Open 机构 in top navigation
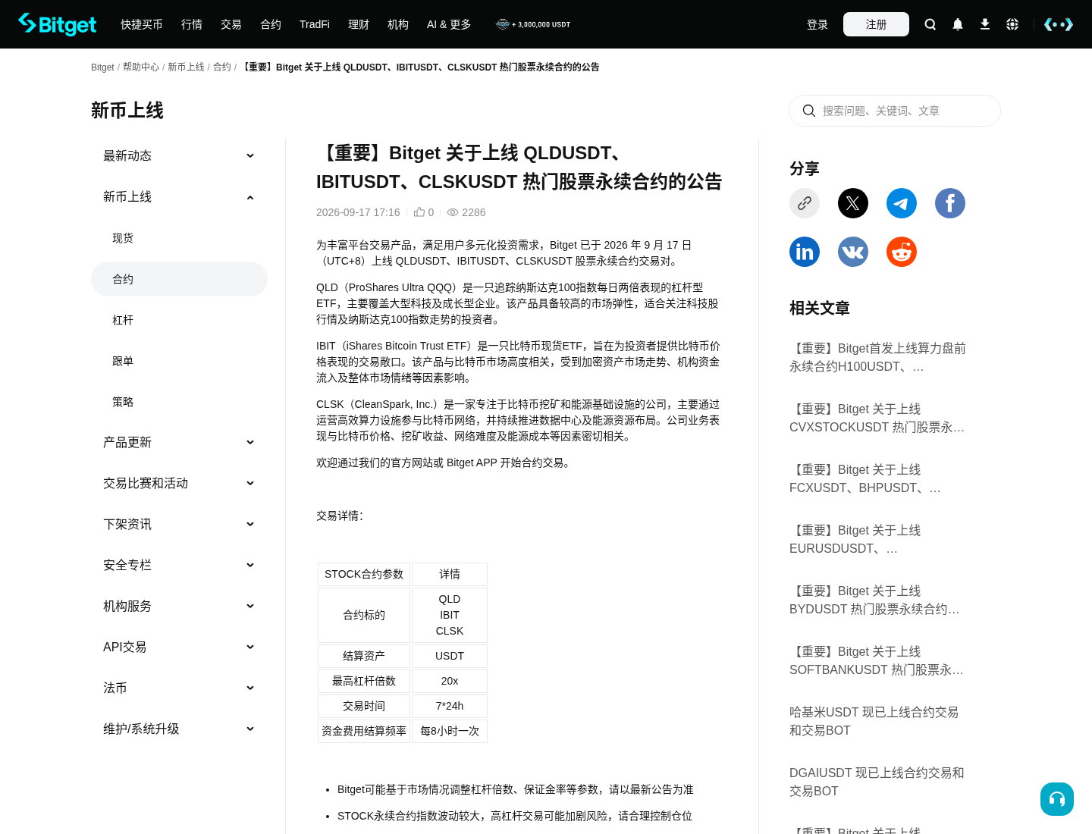The image size is (1092, 834). [x=398, y=24]
